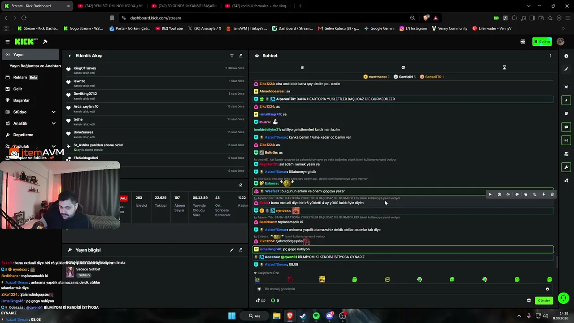This screenshot has height=323, width=574.
Task: Focus the Bir mesaj gönderin input
Action: 403,289
